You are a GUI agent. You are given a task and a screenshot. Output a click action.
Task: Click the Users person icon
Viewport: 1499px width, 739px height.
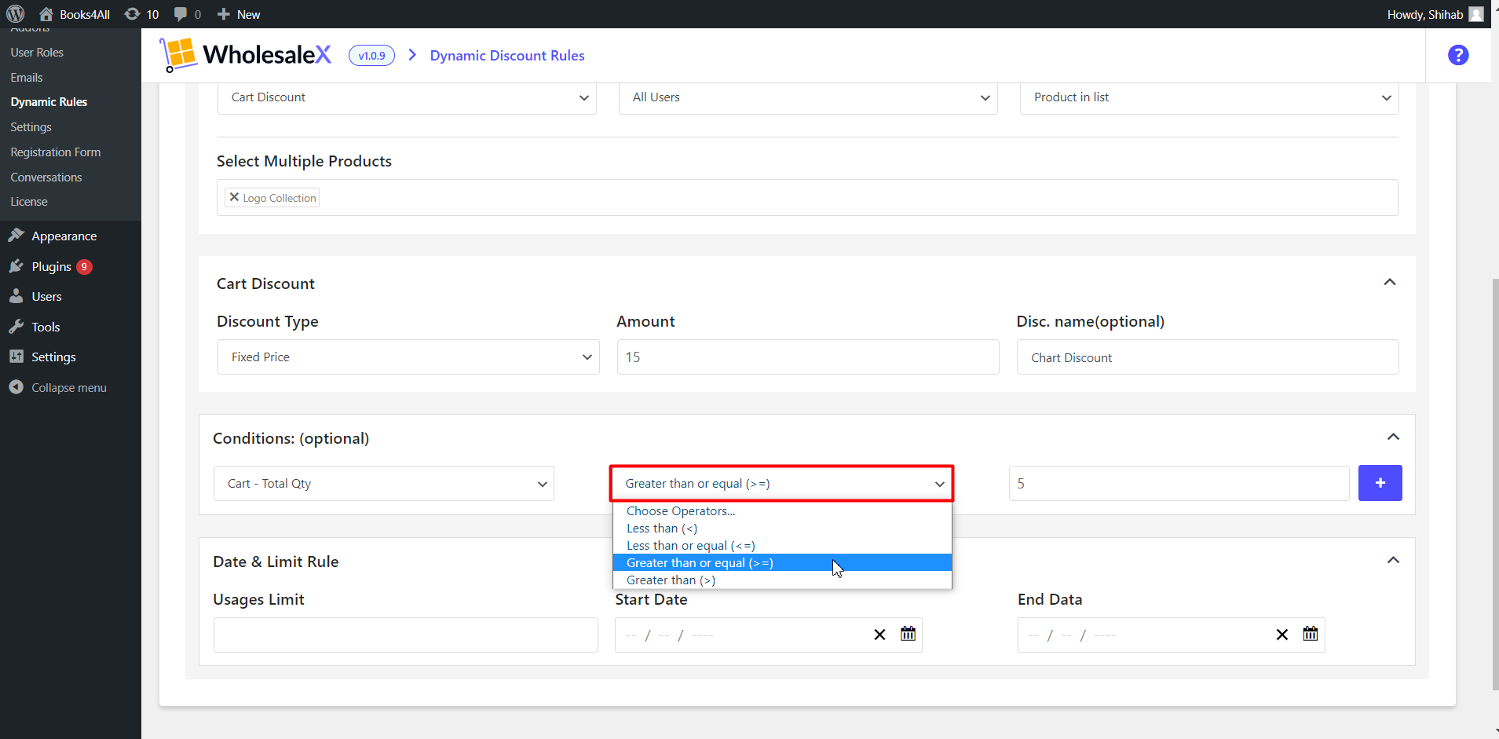coord(16,296)
